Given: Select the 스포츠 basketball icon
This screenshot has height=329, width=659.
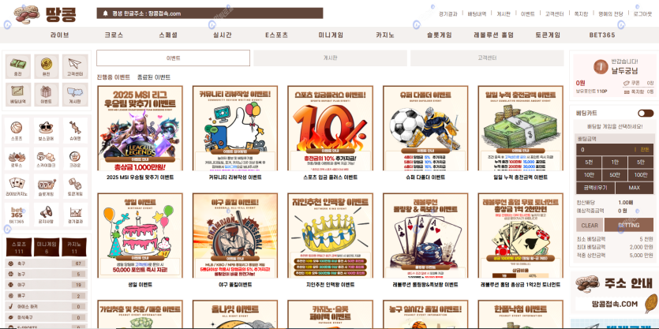Looking at the screenshot, I should [x=17, y=130].
